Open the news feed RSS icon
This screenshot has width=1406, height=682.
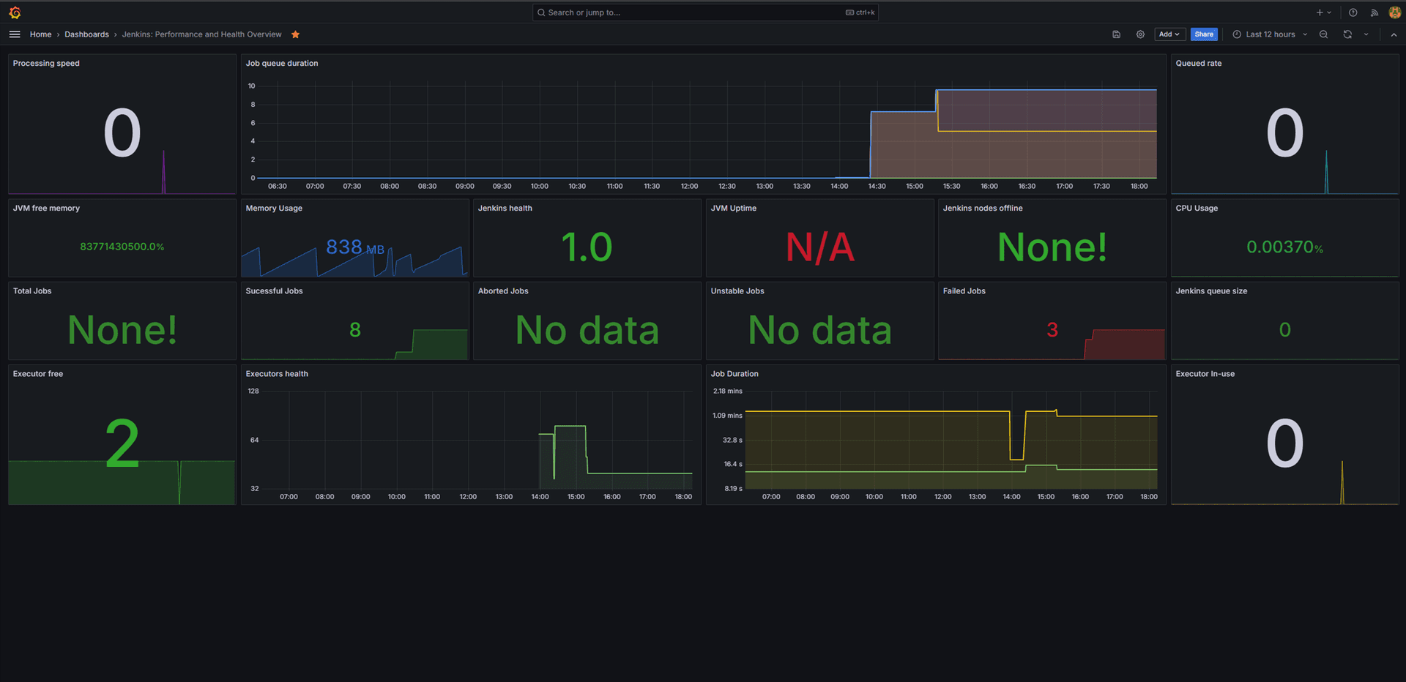tap(1374, 12)
